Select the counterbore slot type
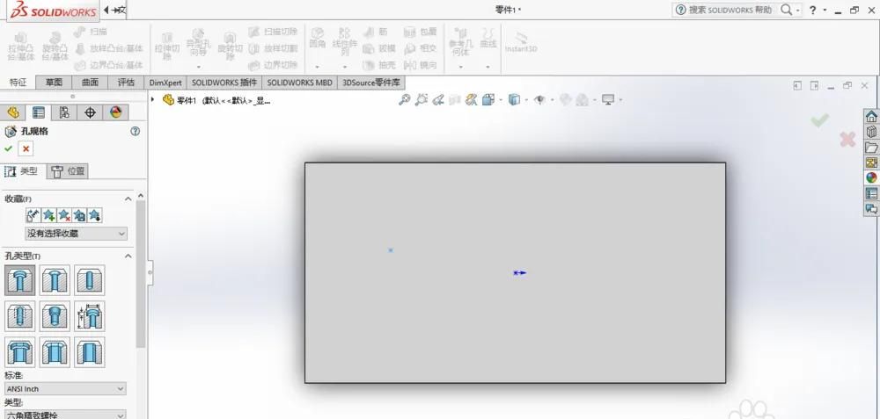Screen dimensions: 880x419 point(19,351)
